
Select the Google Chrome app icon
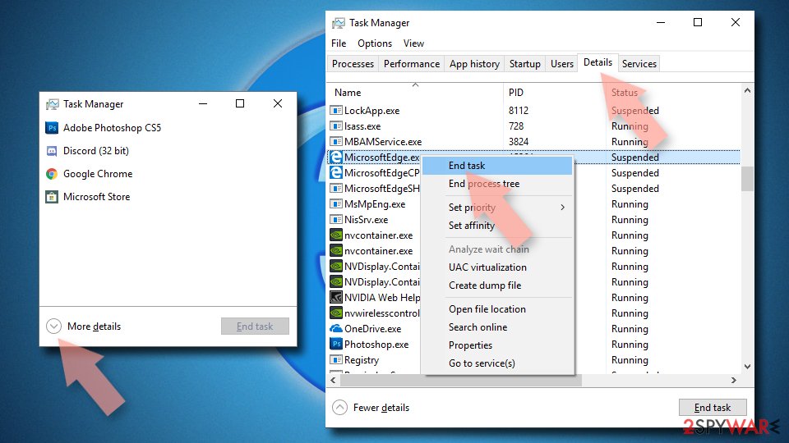tap(52, 174)
